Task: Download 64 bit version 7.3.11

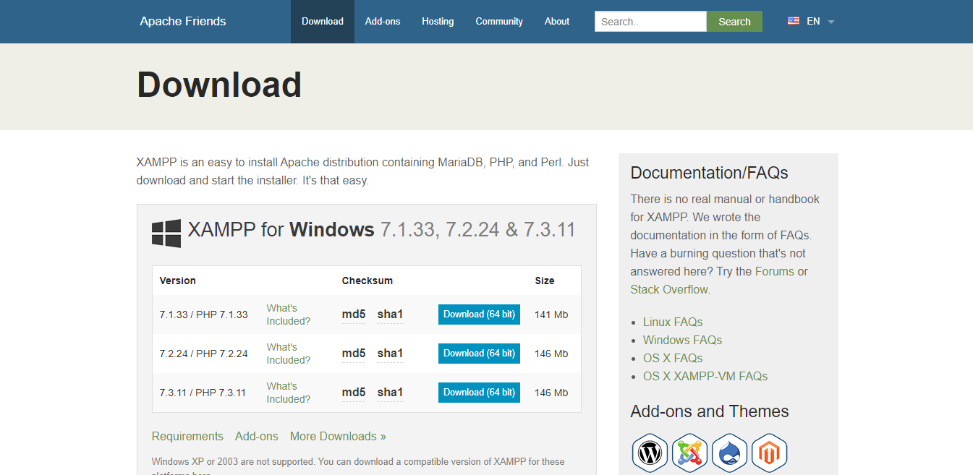Action: click(x=479, y=393)
